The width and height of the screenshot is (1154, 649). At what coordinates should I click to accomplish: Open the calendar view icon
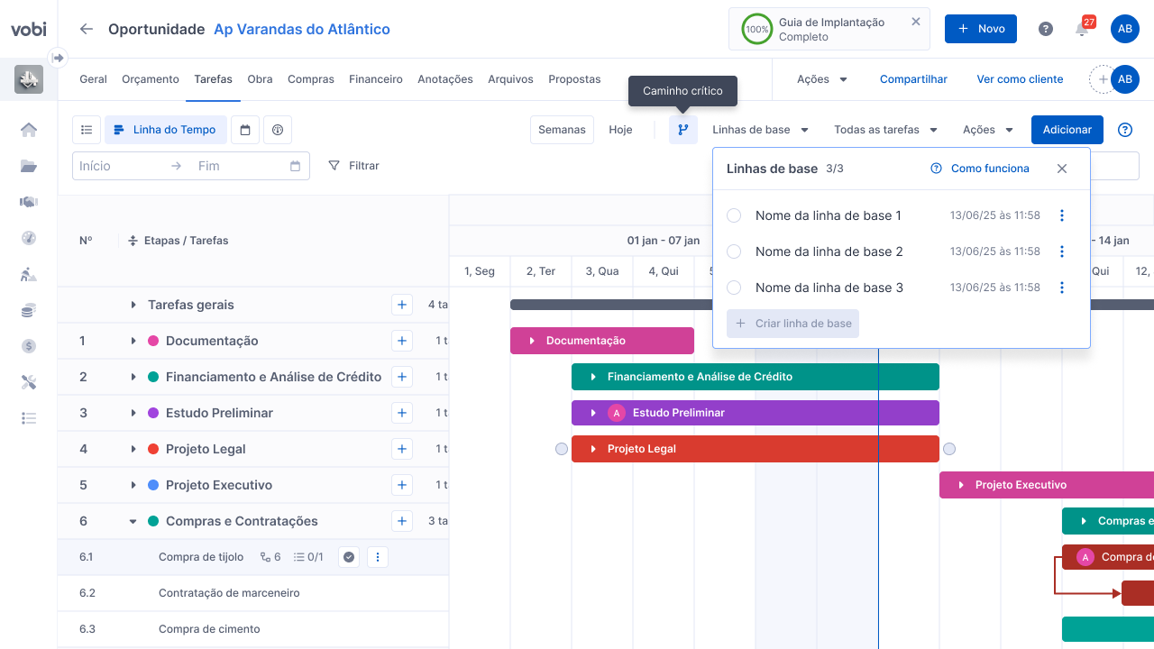[245, 130]
